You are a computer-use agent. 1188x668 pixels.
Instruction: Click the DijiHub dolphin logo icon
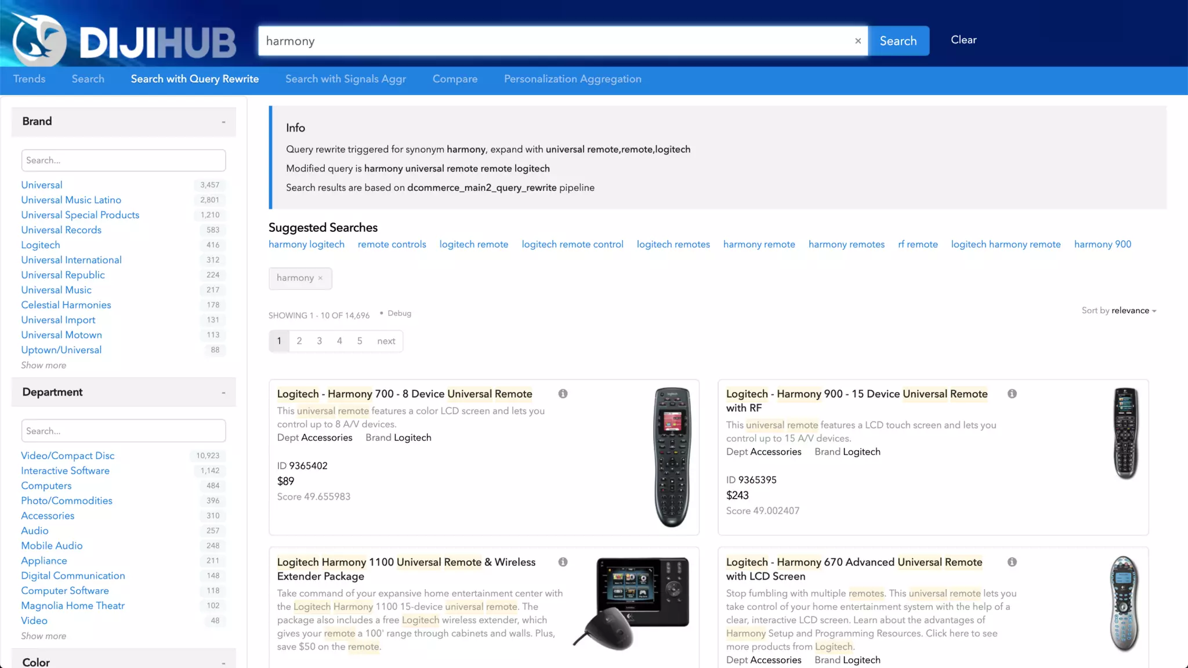tap(39, 39)
